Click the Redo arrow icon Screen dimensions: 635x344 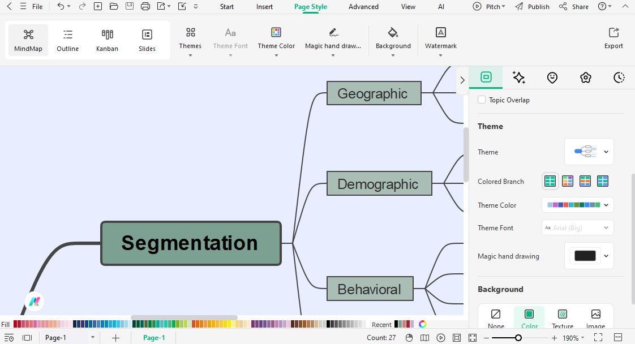(82, 6)
